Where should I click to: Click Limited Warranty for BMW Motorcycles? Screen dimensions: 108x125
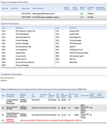(12, 102)
